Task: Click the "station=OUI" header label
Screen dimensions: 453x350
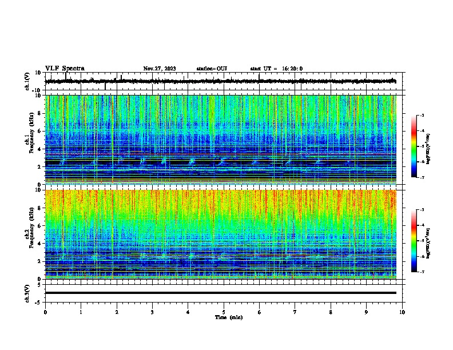Action: (x=212, y=69)
